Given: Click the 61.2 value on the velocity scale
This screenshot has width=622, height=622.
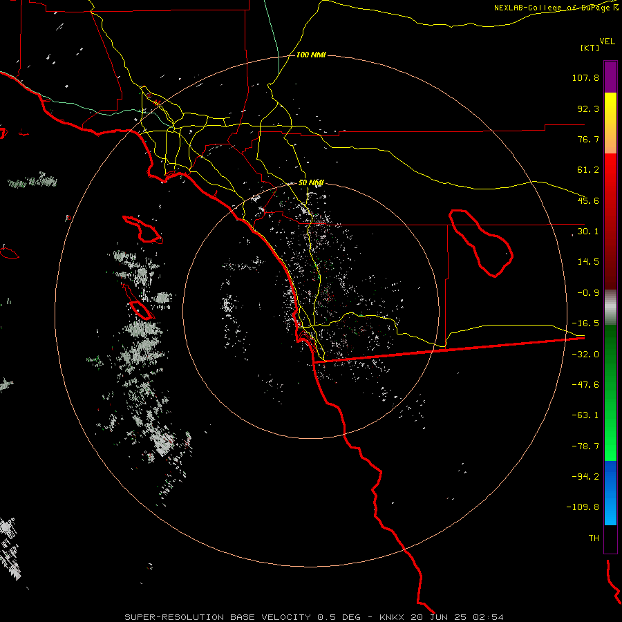Looking at the screenshot, I should [x=588, y=170].
